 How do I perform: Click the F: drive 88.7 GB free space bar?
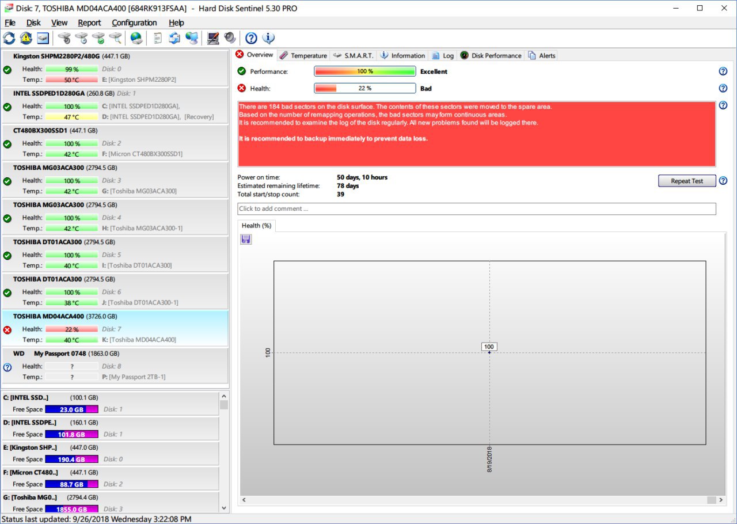coord(71,484)
